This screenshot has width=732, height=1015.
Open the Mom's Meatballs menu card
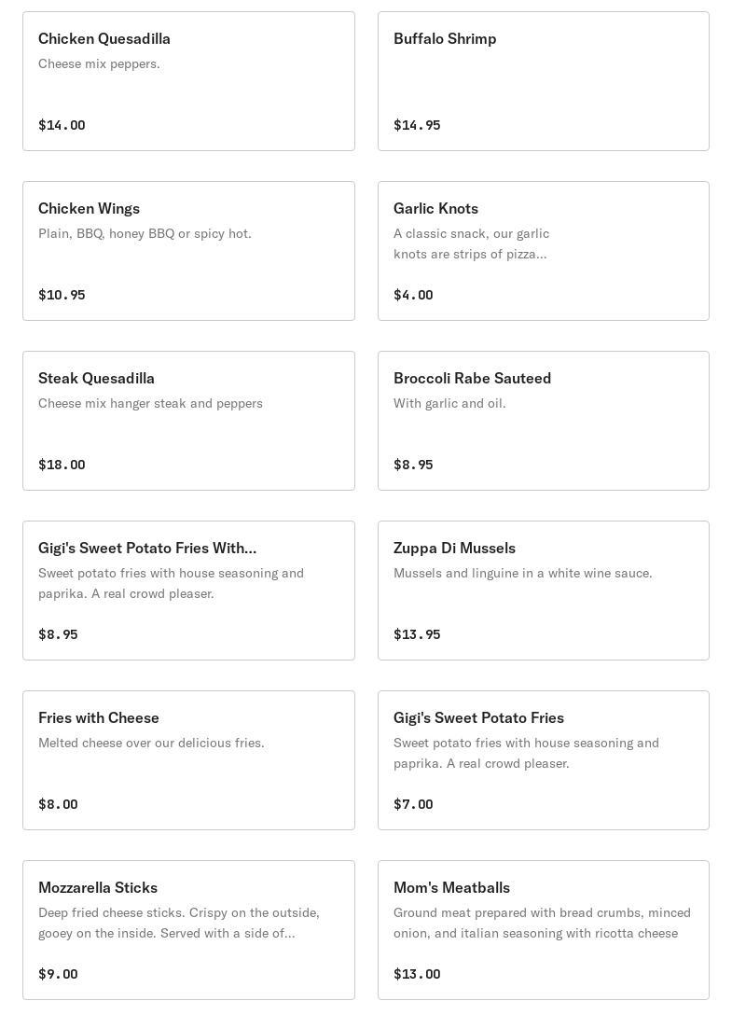543,930
